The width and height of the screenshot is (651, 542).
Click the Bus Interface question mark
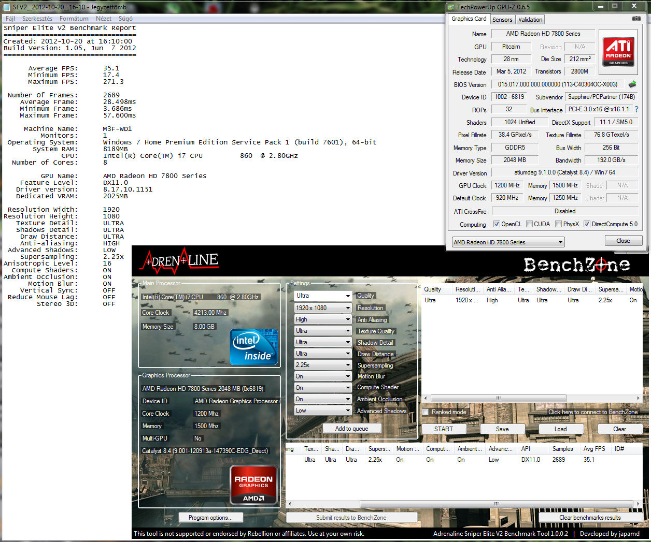coord(636,109)
